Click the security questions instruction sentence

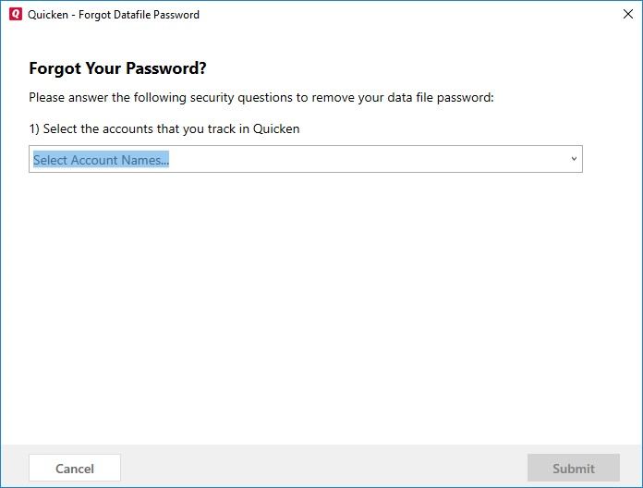point(261,97)
